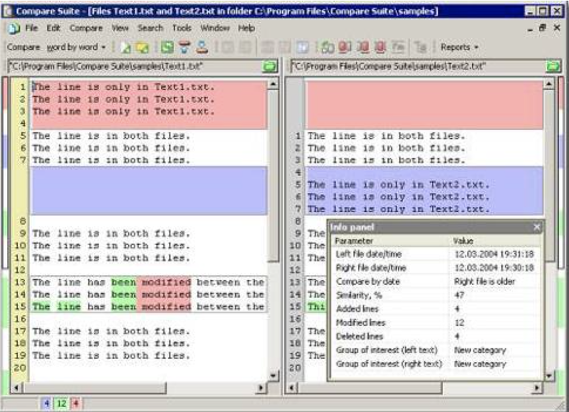569x412 pixels.
Task: Close the Info panel
Action: (x=537, y=228)
